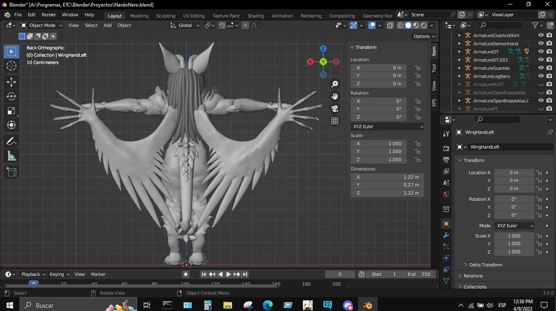
Task: Open the File menu
Action: pyautogui.click(x=18, y=15)
